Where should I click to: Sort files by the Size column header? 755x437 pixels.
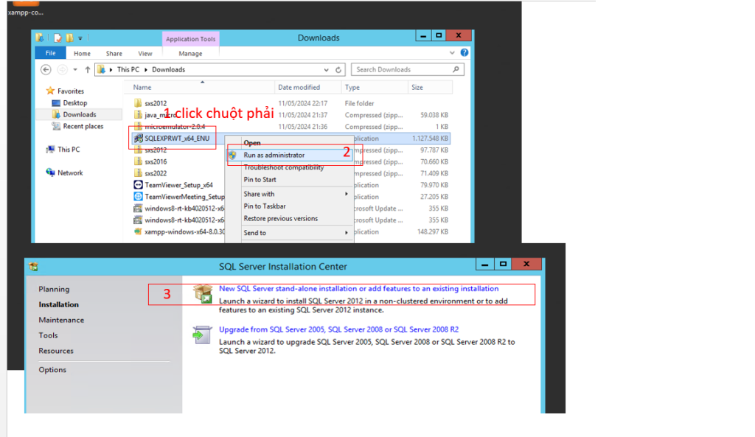click(x=417, y=87)
